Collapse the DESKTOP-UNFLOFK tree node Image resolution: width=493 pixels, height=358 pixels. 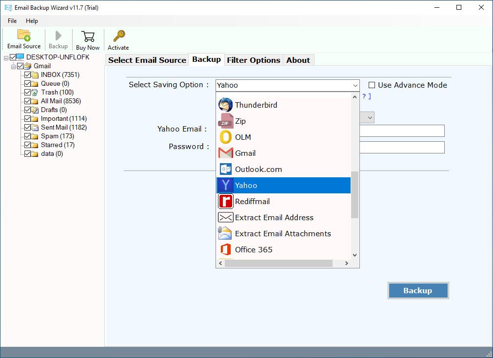pos(6,58)
